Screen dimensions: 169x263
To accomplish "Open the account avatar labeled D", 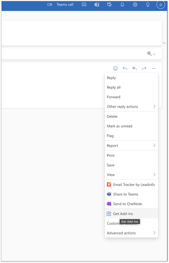I will pos(160,5).
